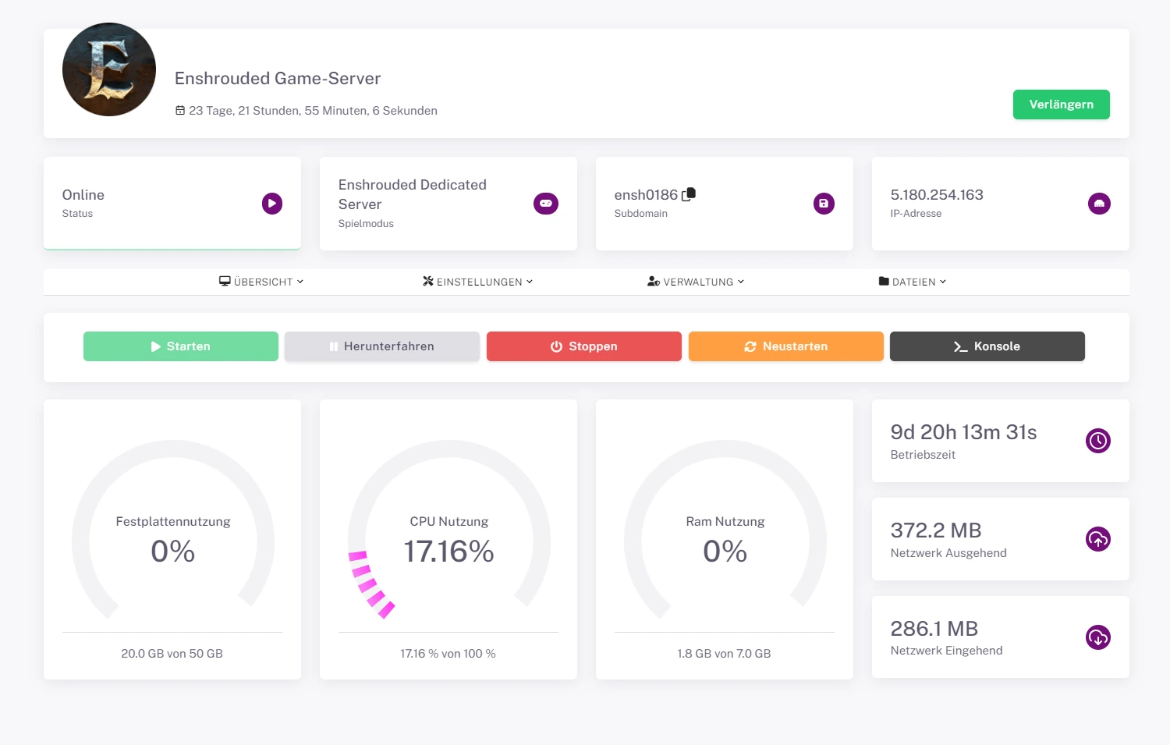
Task: Click the 1.8 GB von 7.0 GB text
Action: (725, 654)
